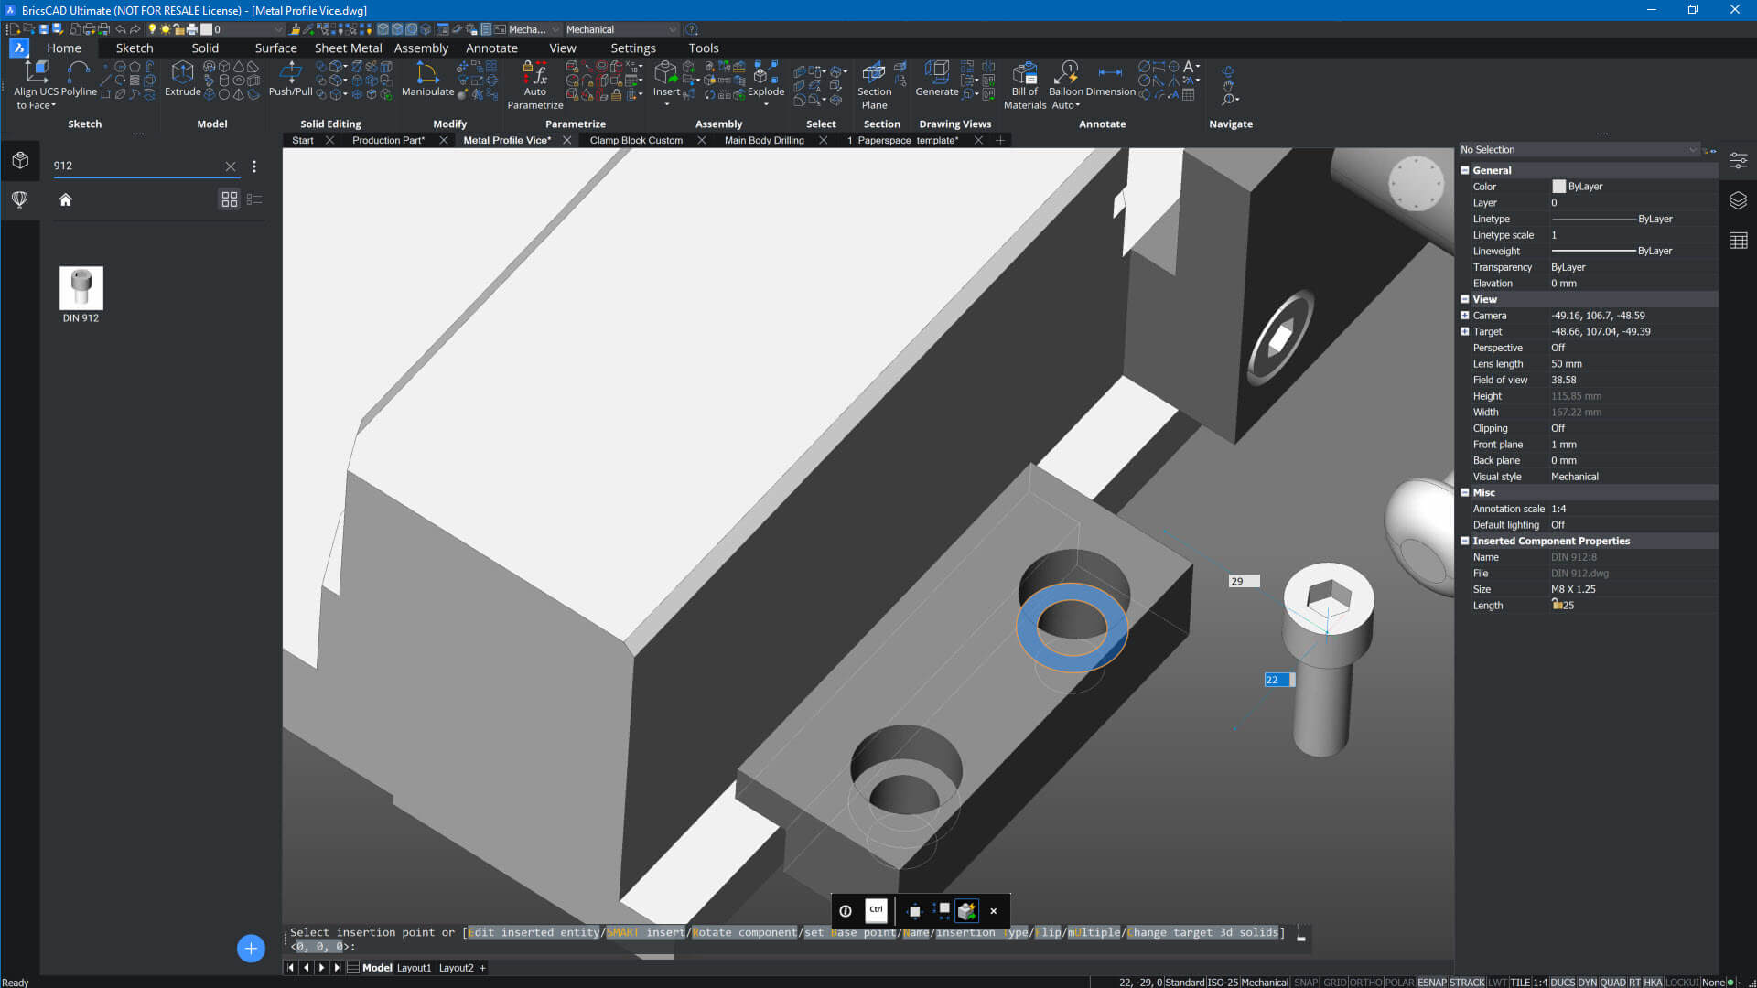
Task: Select the DIN 912 component thumbnail
Action: click(81, 289)
